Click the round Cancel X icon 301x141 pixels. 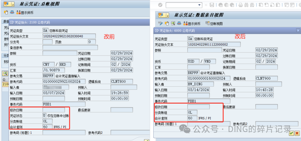[x=232, y=5]
